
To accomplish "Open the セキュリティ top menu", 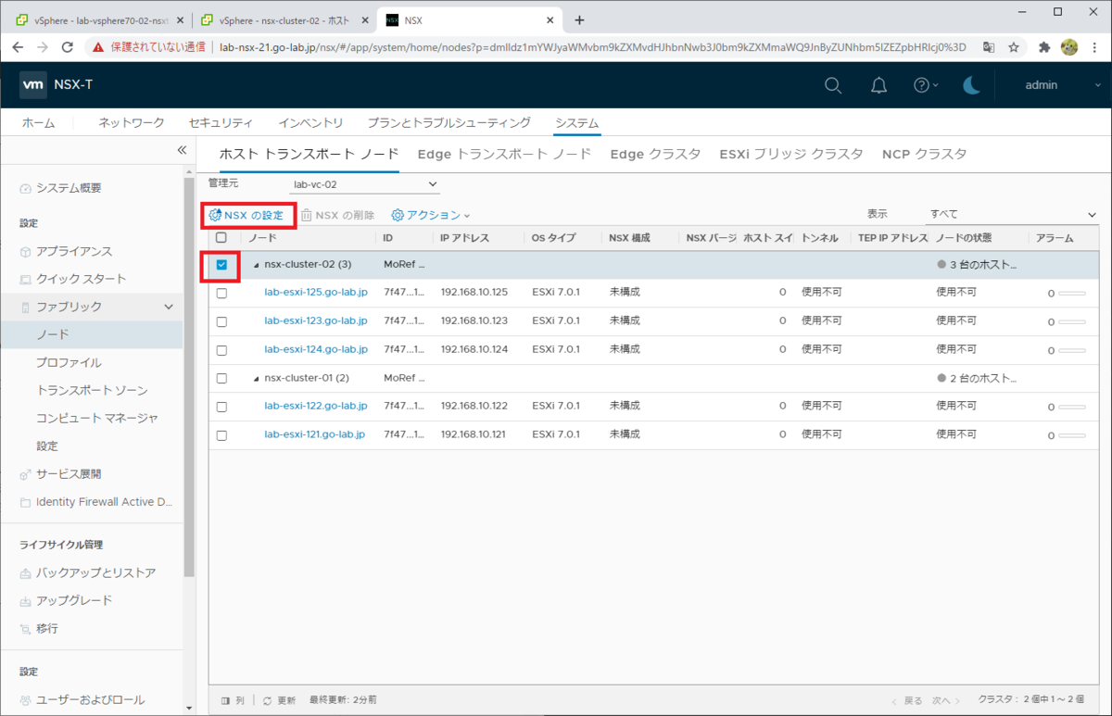I will point(221,122).
